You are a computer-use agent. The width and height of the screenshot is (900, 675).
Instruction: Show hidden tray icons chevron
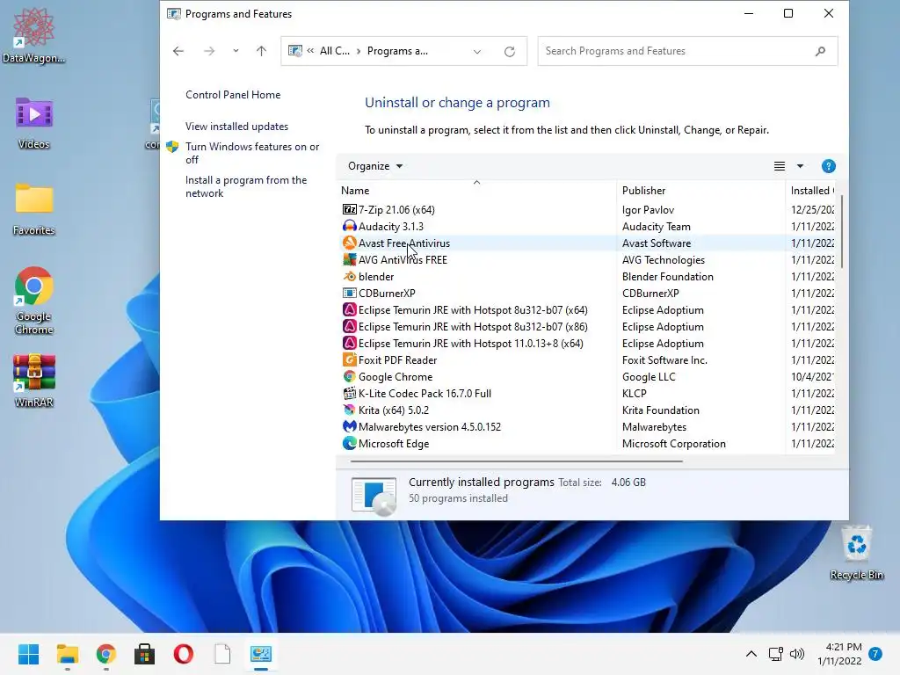pos(751,654)
